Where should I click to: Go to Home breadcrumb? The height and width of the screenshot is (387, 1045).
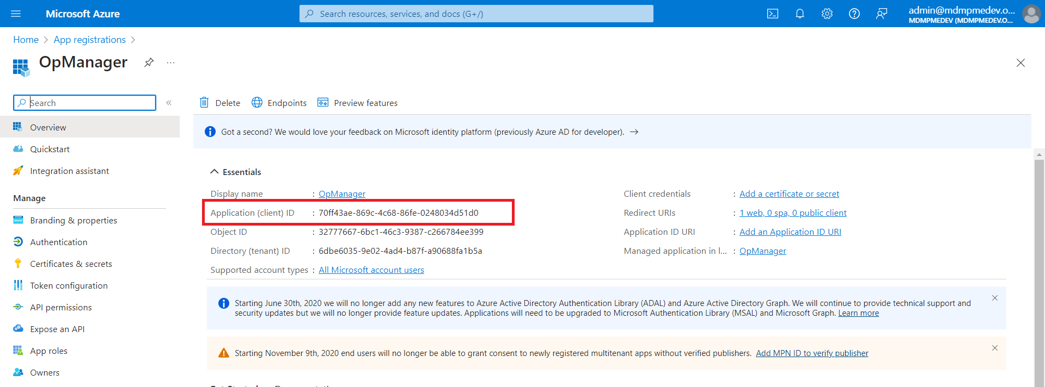tap(26, 40)
